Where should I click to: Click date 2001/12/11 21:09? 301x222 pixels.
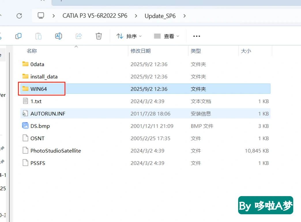click(x=152, y=126)
